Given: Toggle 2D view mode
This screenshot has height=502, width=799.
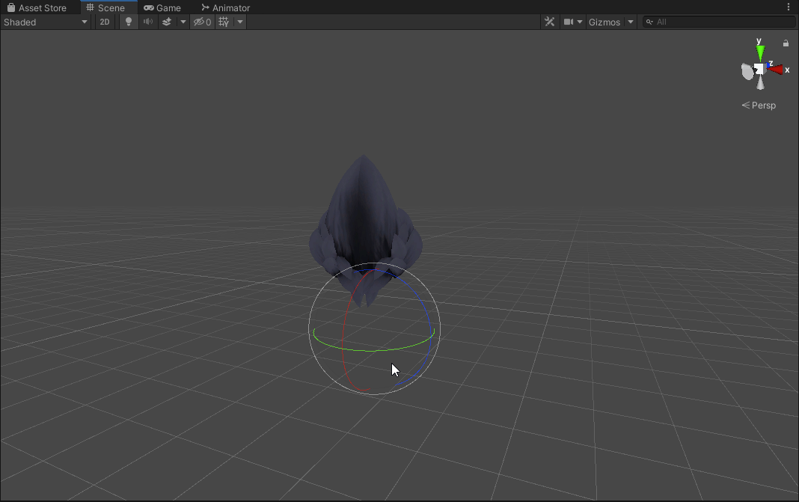Looking at the screenshot, I should coord(104,22).
